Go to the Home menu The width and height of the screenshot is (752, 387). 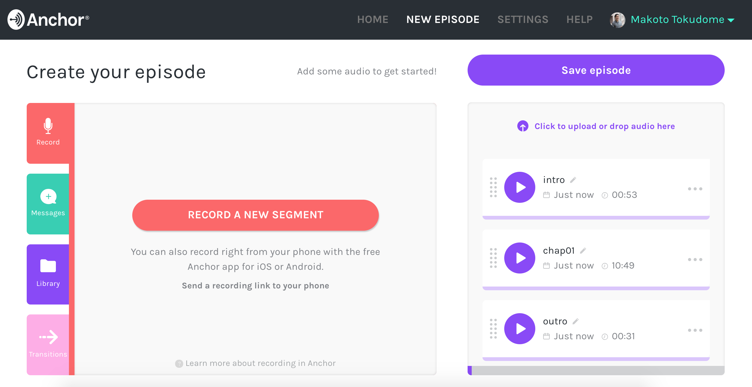[x=373, y=20]
